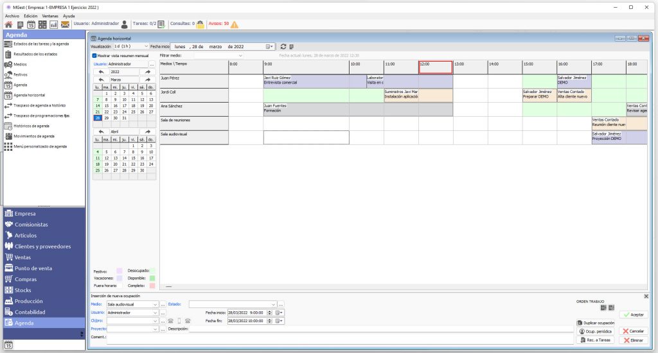658x353 pixels.
Task: Open the Javi Ruiz Gómez Entrevista comercial appointment
Action: tap(307, 80)
